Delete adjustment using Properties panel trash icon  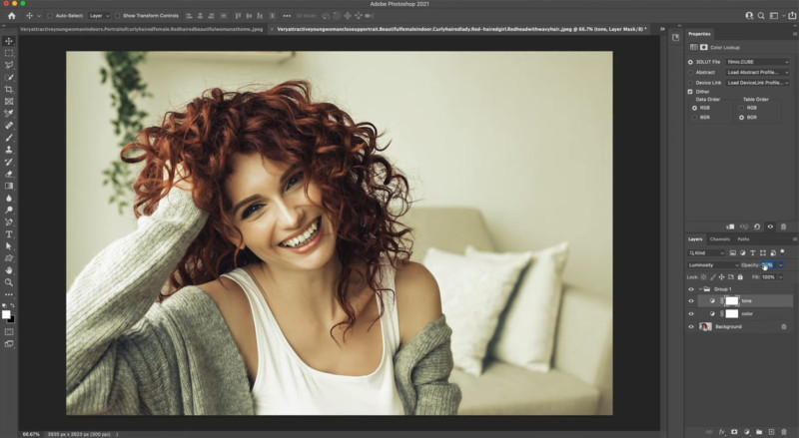click(784, 226)
